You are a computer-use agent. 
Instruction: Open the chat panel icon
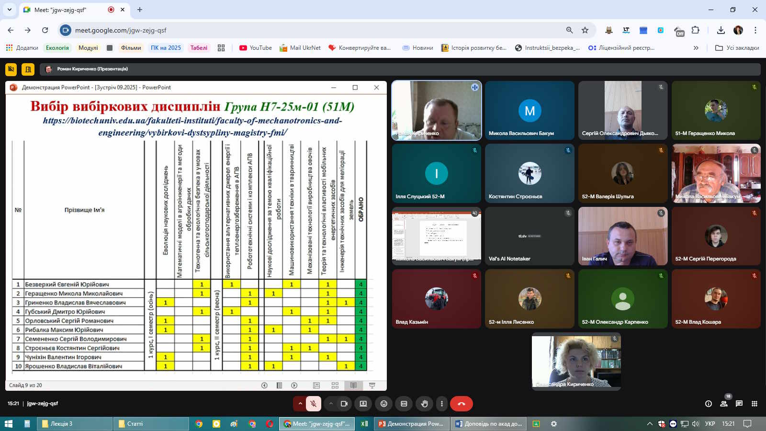(x=739, y=404)
